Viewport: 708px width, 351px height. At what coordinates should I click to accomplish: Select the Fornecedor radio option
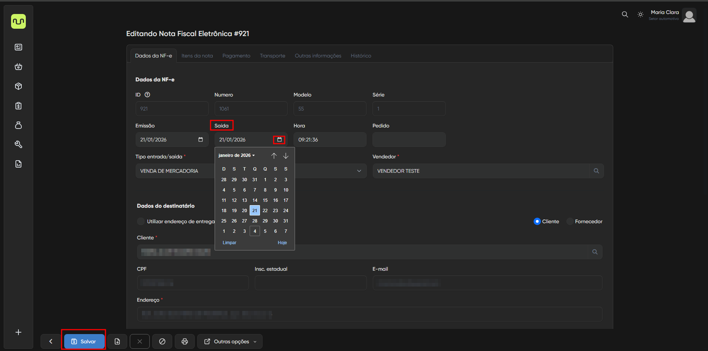point(570,221)
